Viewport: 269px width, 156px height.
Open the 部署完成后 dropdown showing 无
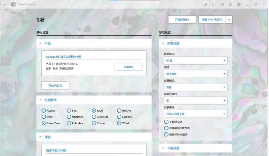pos(195,101)
